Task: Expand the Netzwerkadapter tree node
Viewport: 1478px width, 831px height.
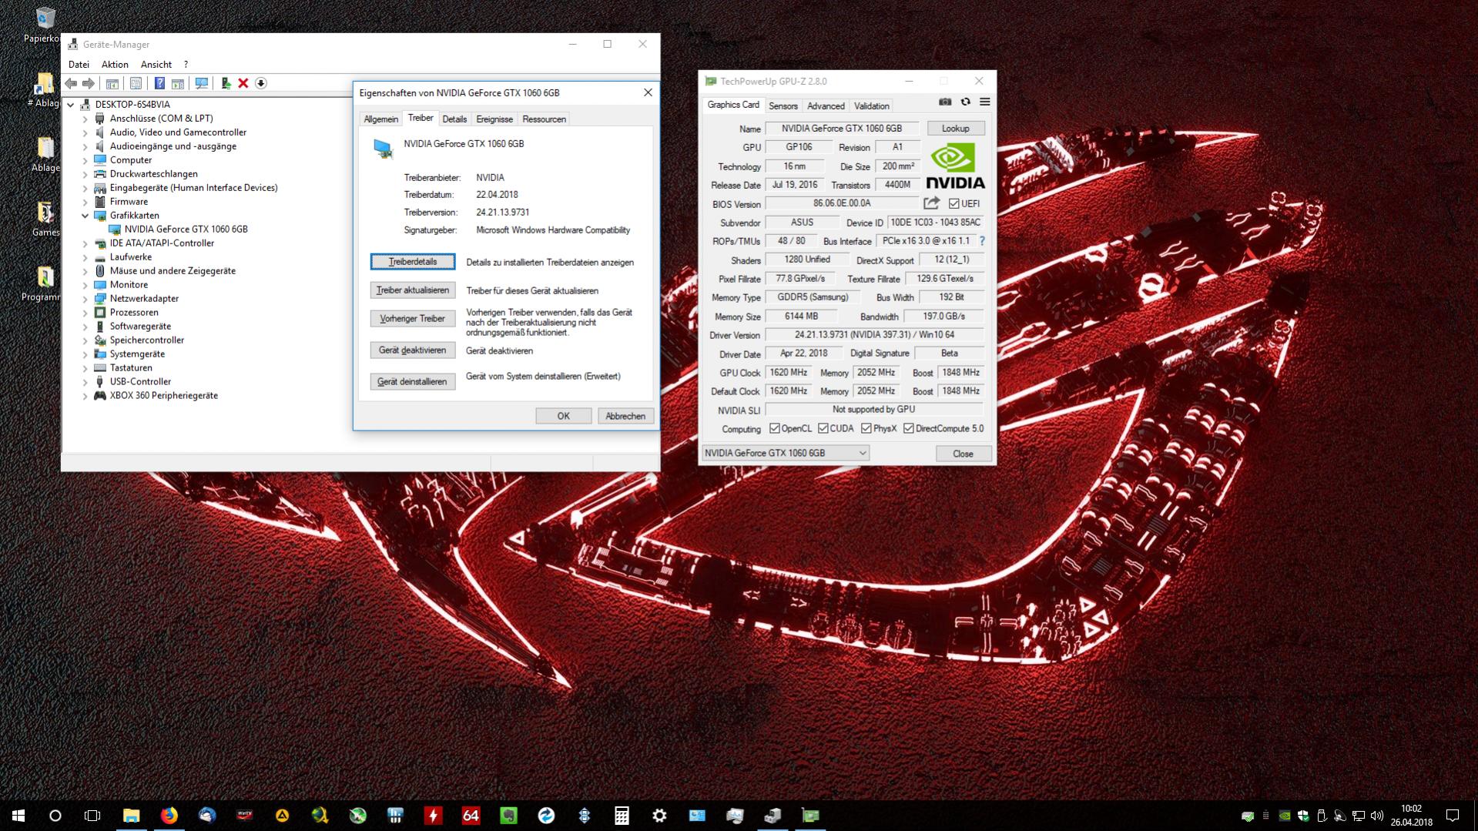Action: click(85, 299)
